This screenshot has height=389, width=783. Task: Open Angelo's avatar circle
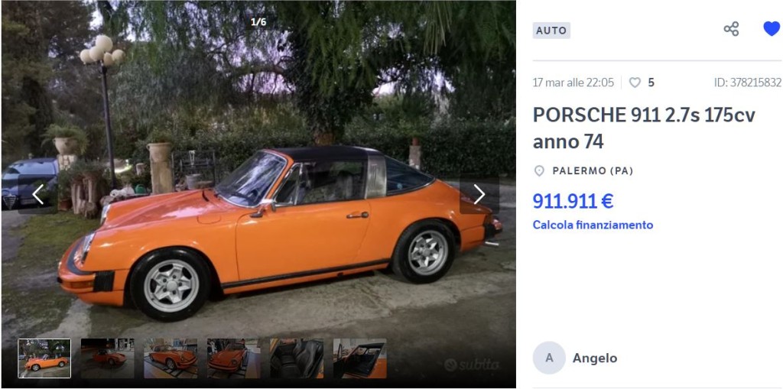pos(549,358)
